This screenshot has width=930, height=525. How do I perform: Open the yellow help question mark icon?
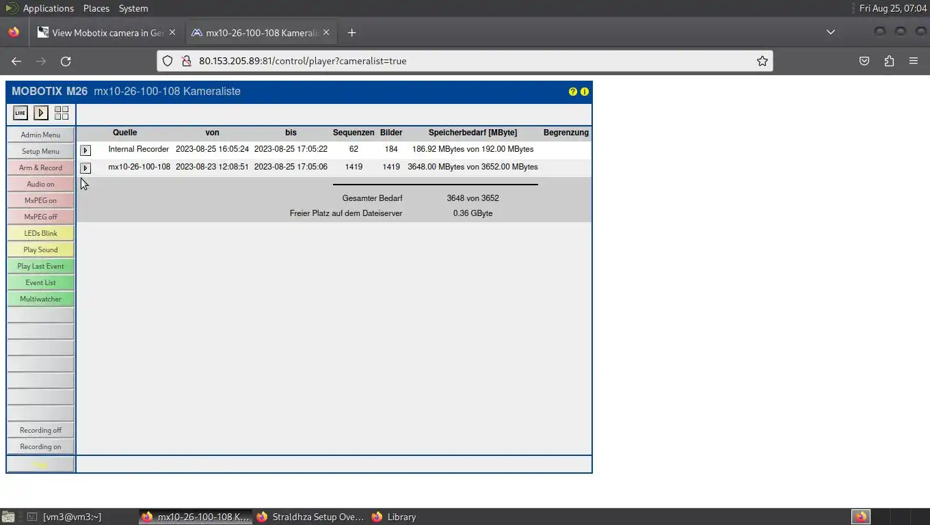[x=573, y=92]
